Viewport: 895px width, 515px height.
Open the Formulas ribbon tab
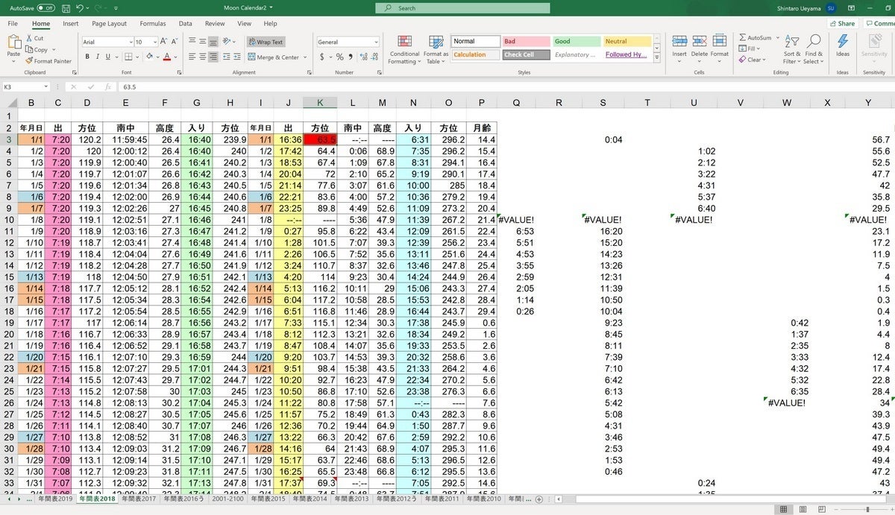pyautogui.click(x=153, y=24)
